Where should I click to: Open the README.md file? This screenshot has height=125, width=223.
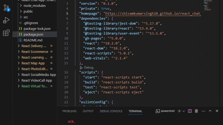point(33,40)
